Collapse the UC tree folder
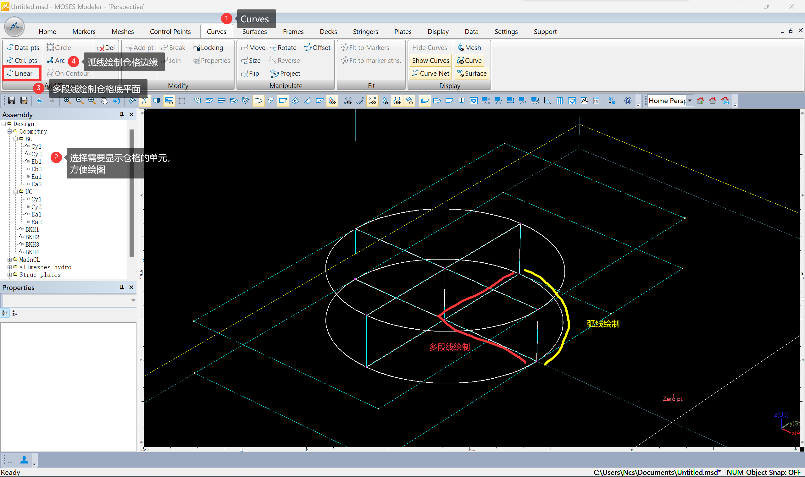 [15, 192]
